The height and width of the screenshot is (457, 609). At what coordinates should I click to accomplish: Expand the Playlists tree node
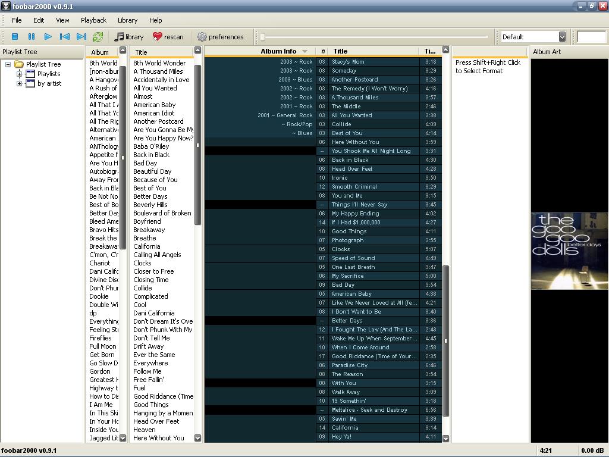19,74
